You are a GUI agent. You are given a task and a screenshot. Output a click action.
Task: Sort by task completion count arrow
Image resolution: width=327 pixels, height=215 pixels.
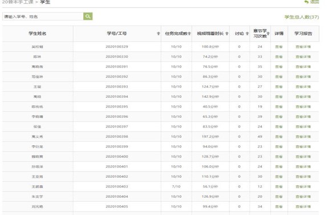pyautogui.click(x=189, y=33)
